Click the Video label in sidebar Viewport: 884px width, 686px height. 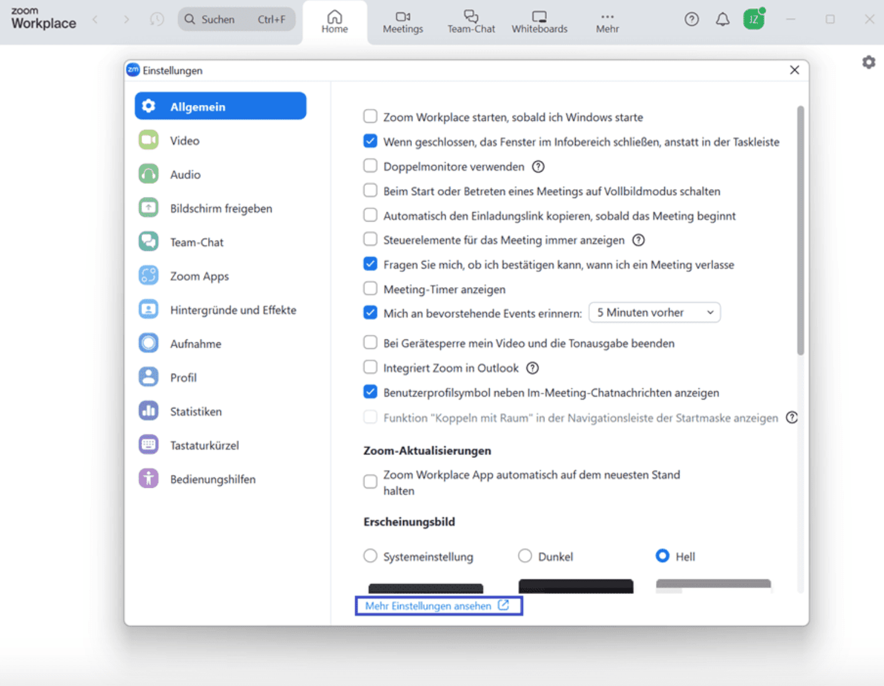184,141
